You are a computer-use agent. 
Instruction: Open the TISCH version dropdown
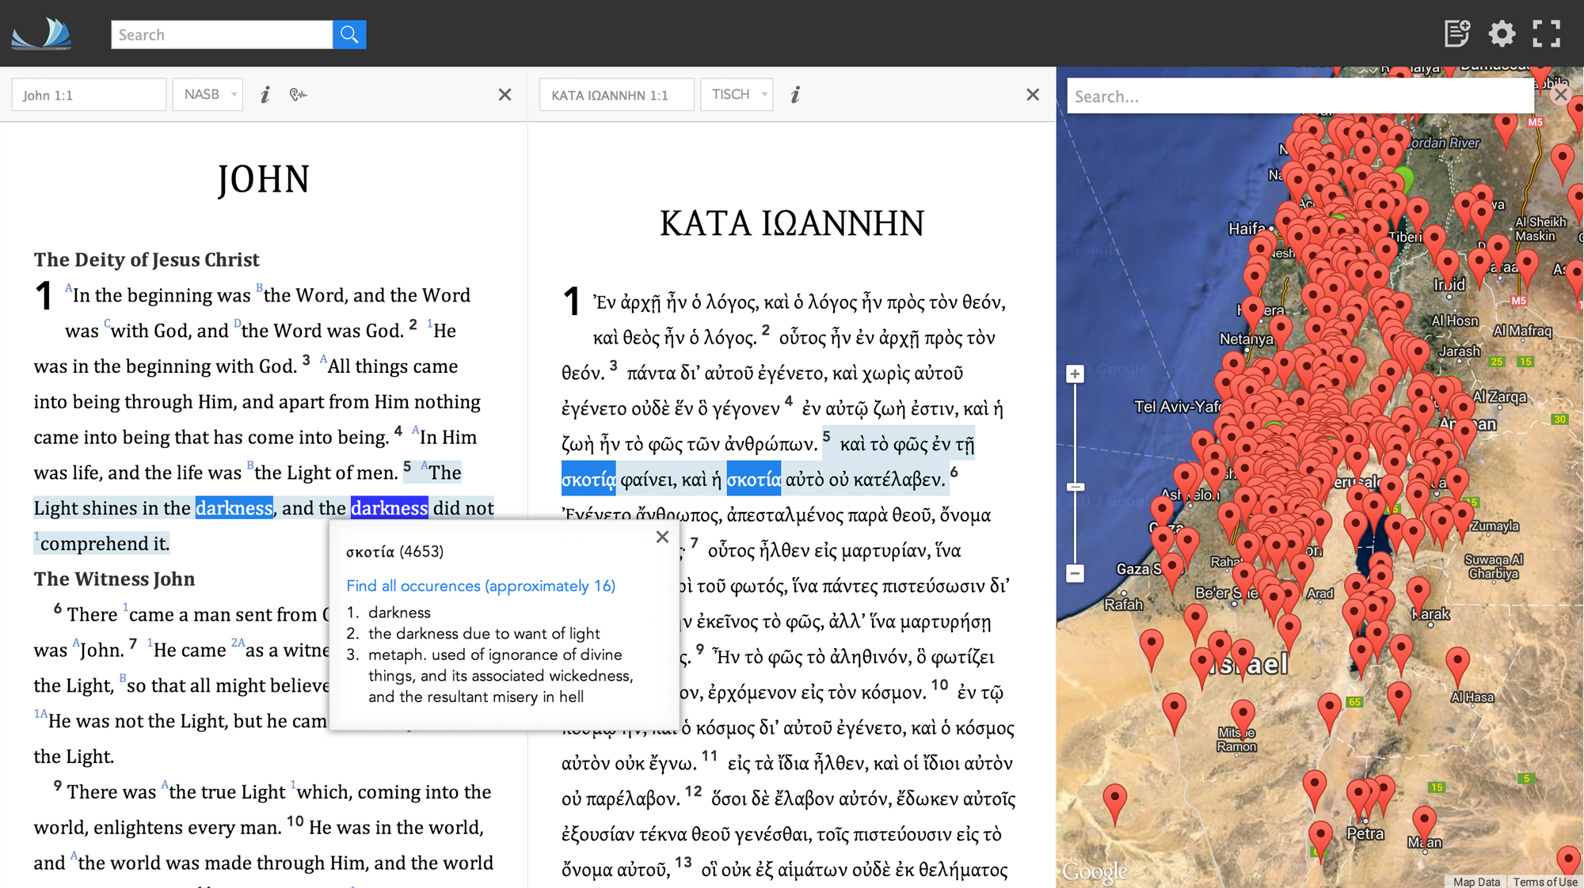[737, 94]
